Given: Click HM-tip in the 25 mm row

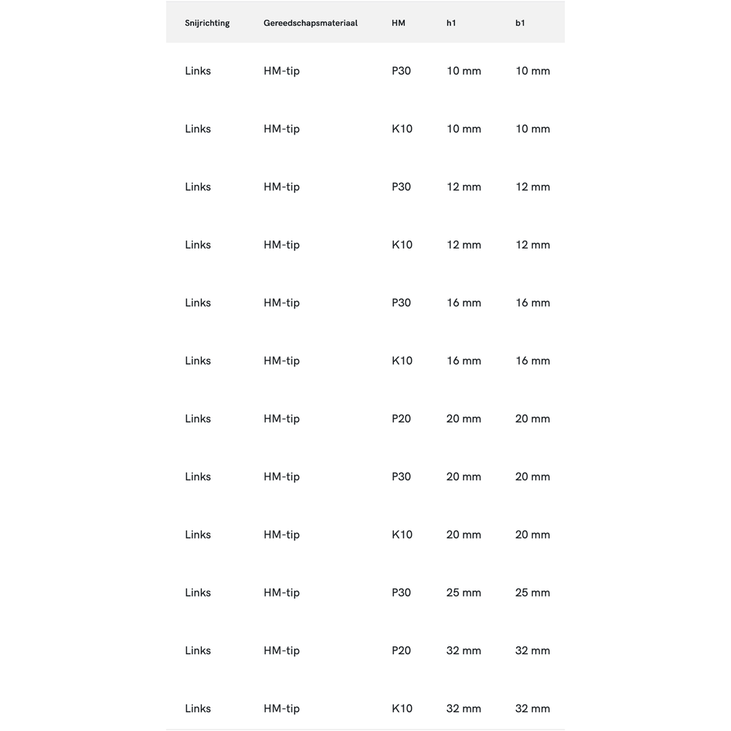Looking at the screenshot, I should tap(281, 593).
